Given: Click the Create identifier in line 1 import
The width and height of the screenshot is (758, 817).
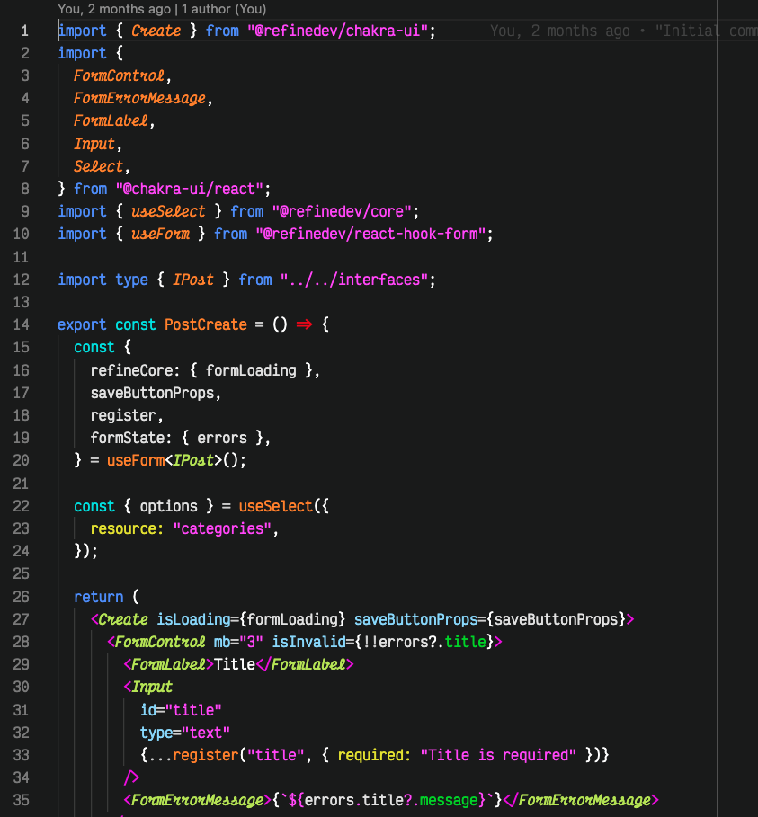Looking at the screenshot, I should coord(156,31).
